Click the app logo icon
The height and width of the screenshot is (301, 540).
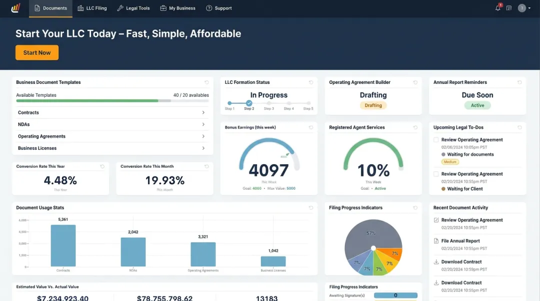point(16,8)
